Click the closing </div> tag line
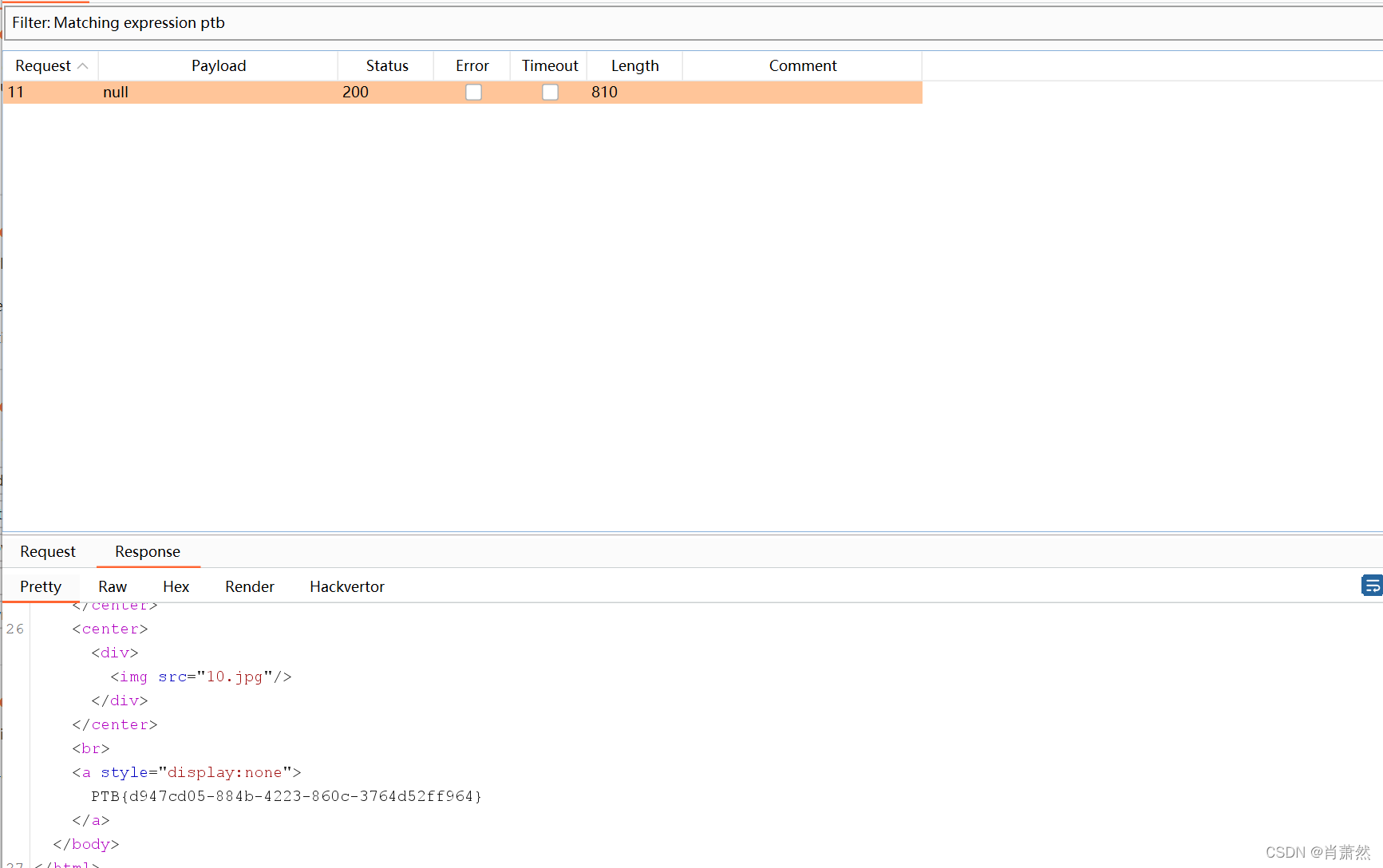The width and height of the screenshot is (1383, 868). pos(120,700)
